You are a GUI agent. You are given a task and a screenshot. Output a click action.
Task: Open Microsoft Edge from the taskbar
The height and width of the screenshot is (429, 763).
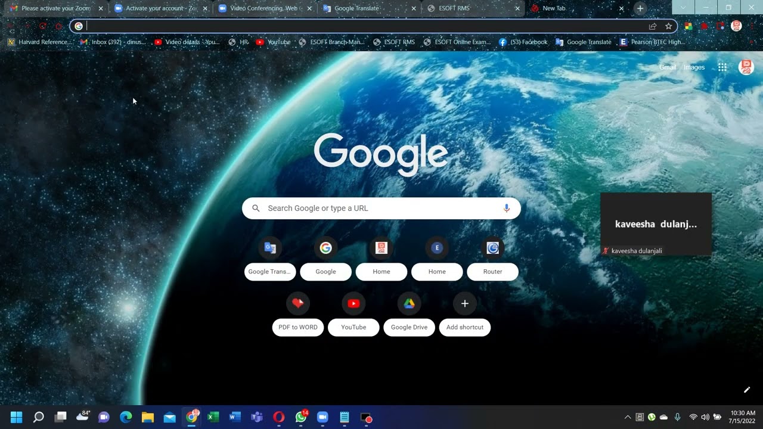(126, 417)
